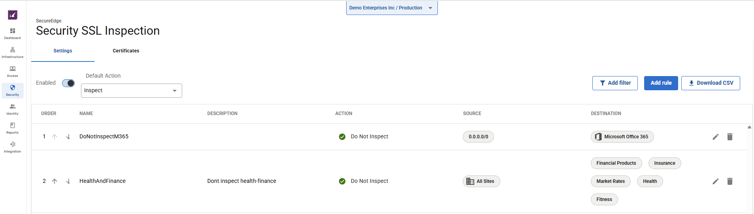Go to the Access sidebar section
The image size is (754, 214).
pyautogui.click(x=13, y=71)
